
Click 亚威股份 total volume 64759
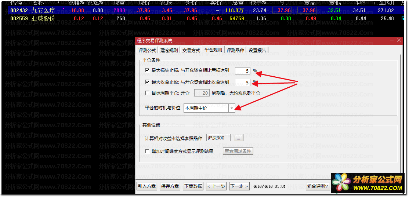click(237, 18)
